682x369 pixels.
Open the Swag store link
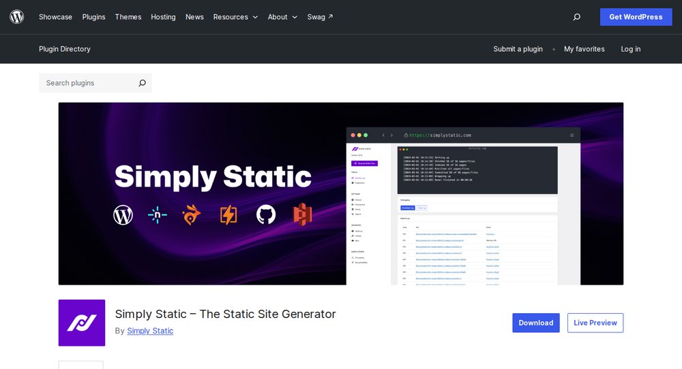(320, 17)
